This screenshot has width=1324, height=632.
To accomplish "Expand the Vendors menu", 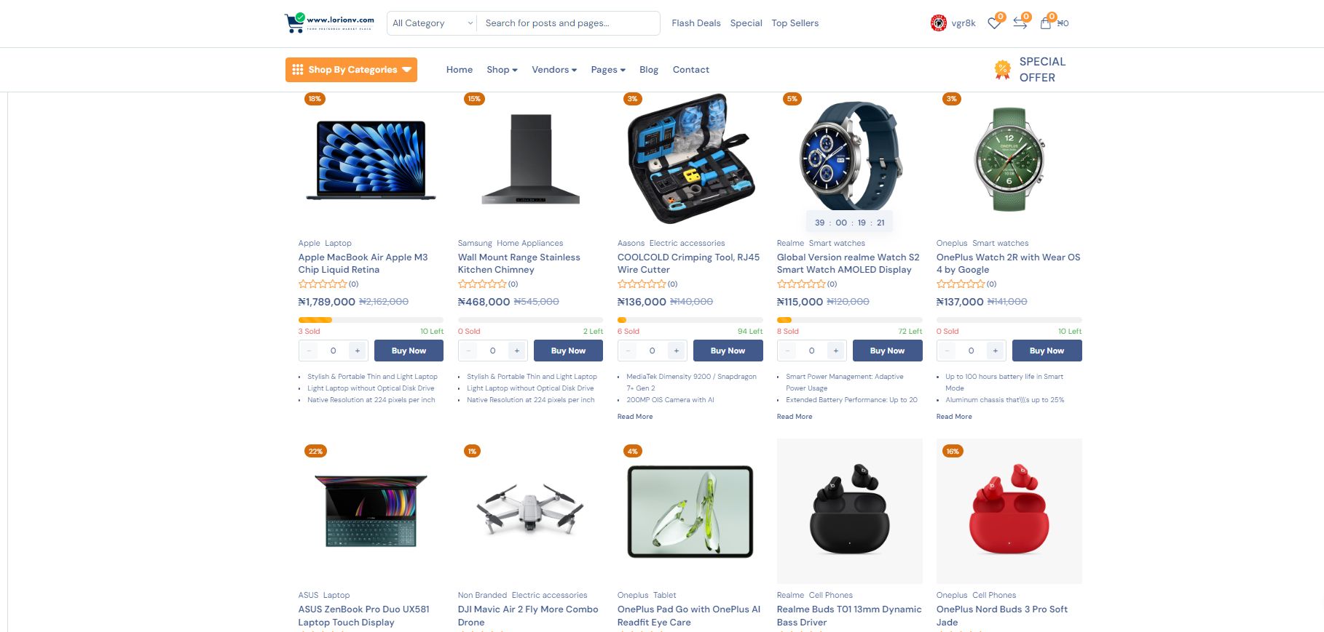I will pos(554,70).
